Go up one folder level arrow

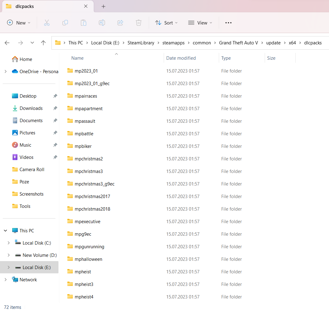point(43,43)
